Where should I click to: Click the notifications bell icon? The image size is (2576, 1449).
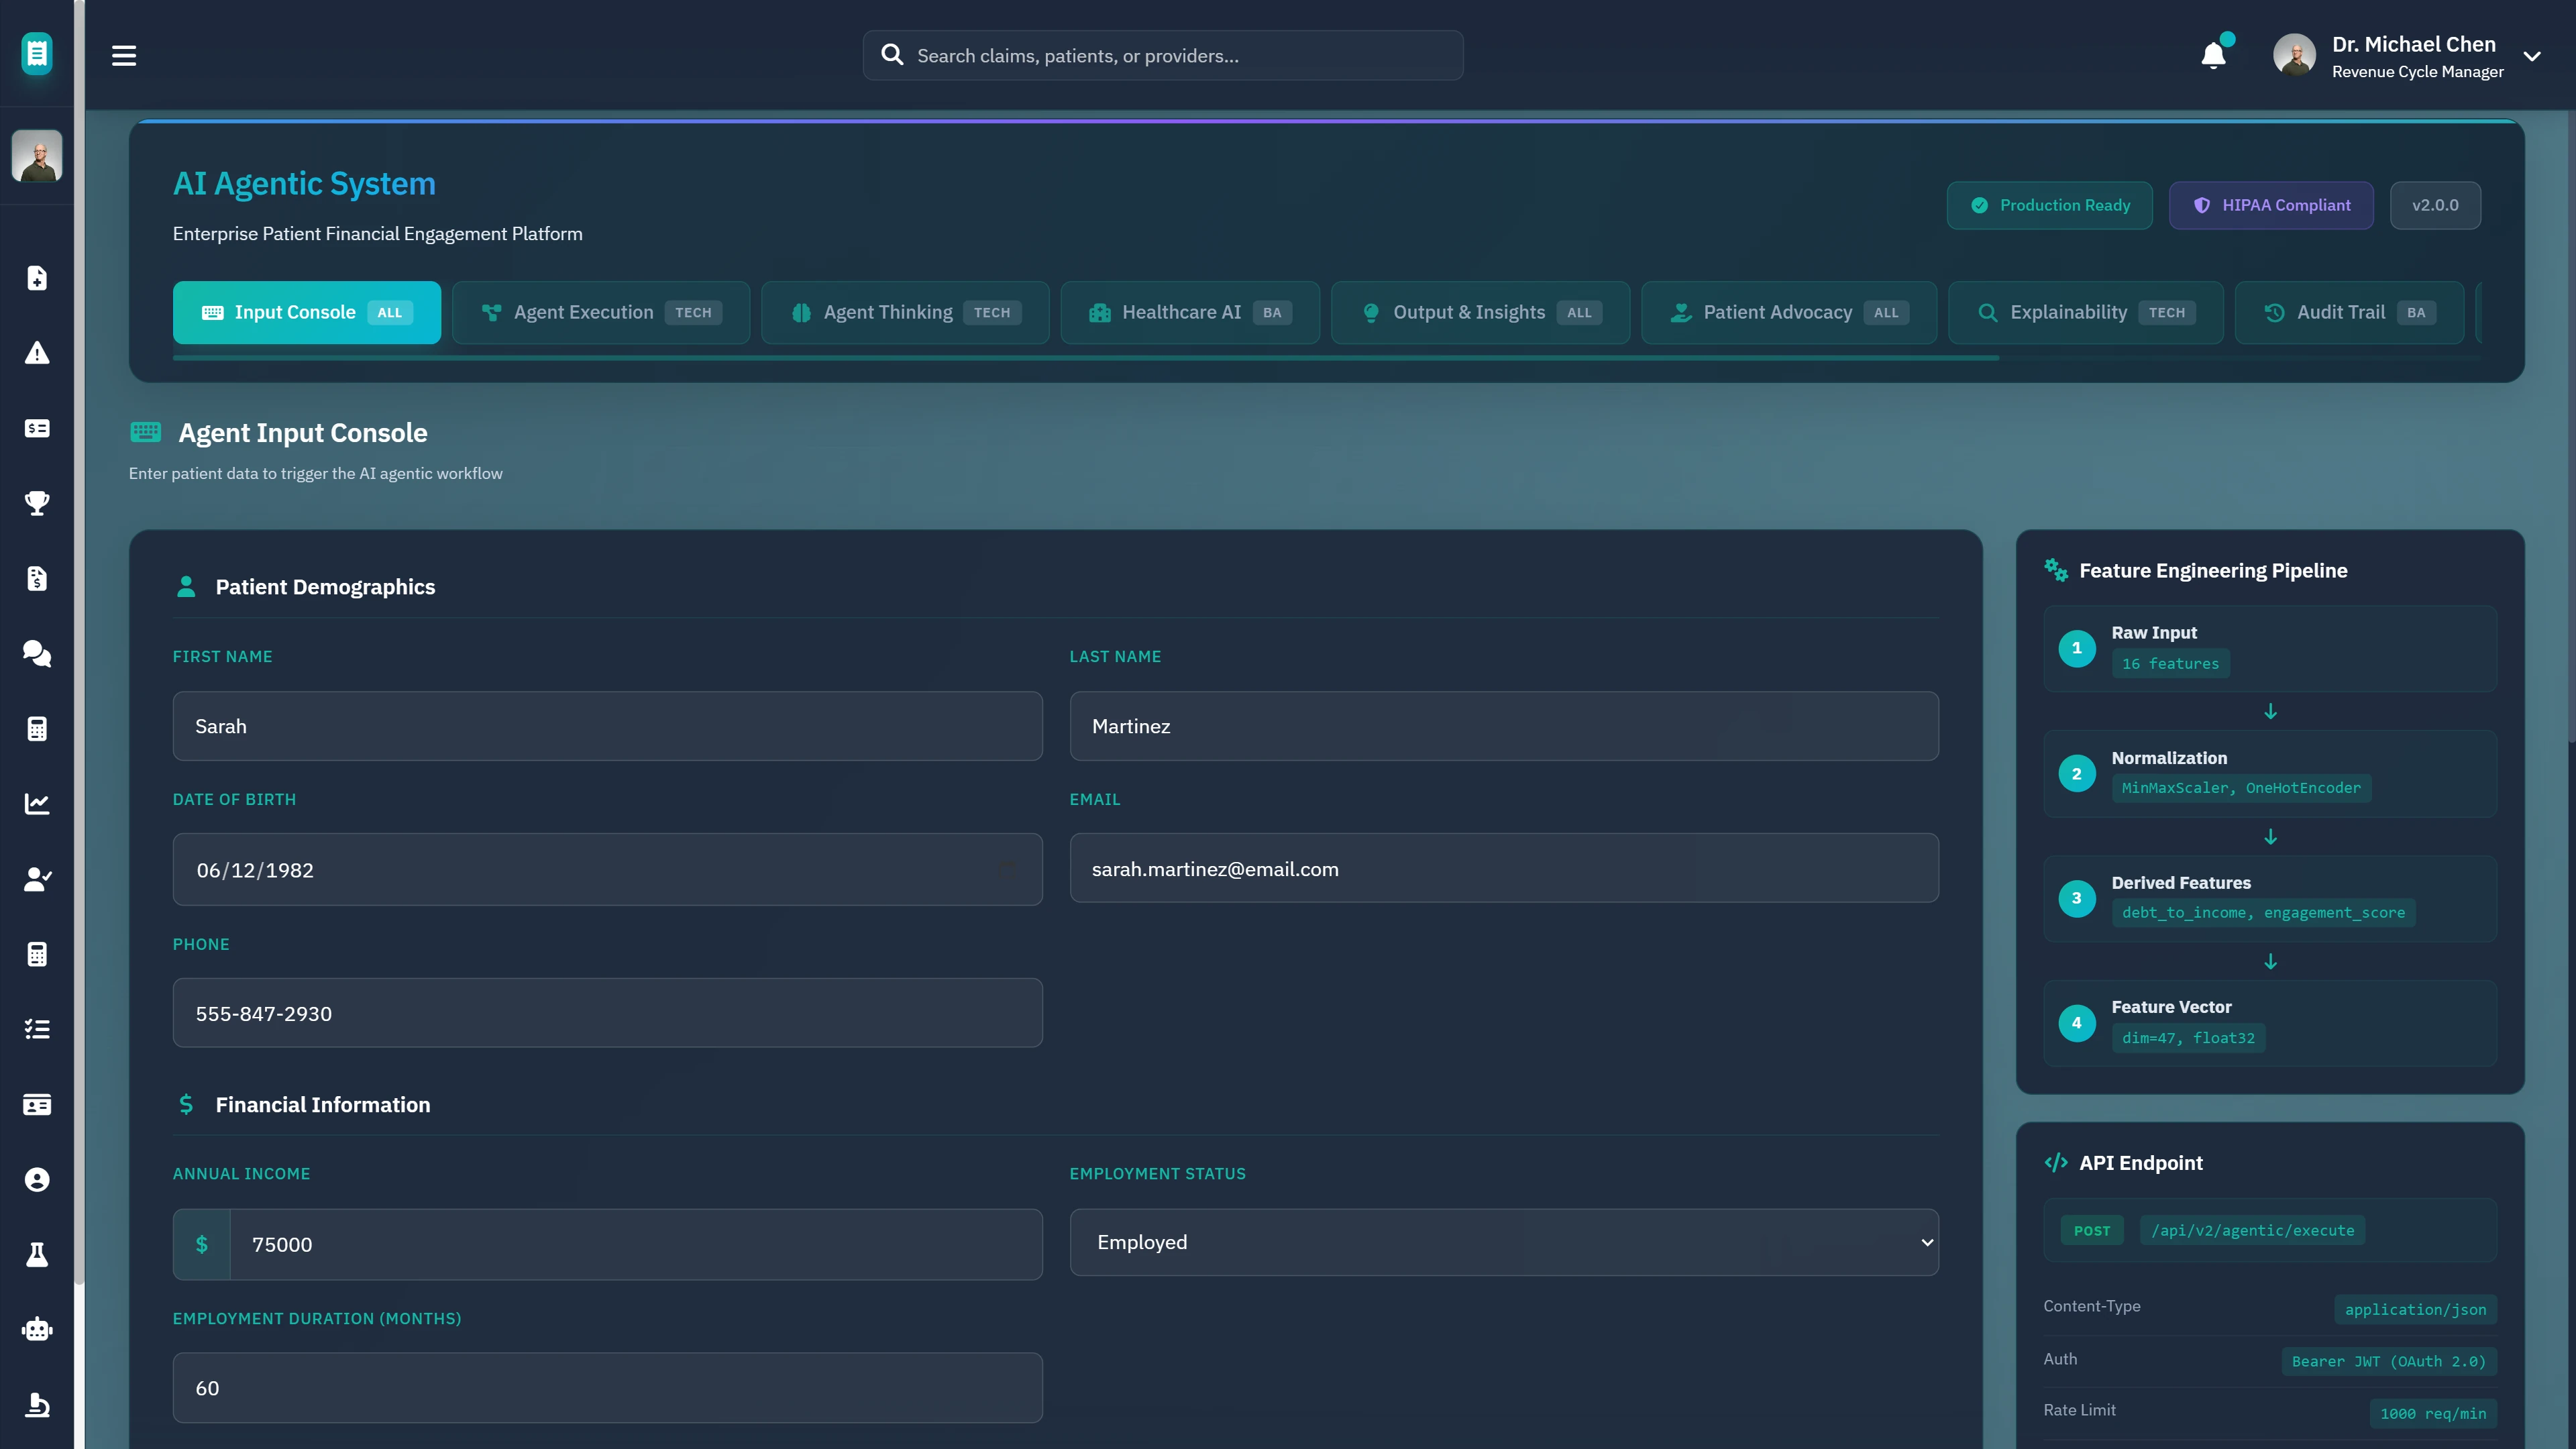(x=2213, y=55)
